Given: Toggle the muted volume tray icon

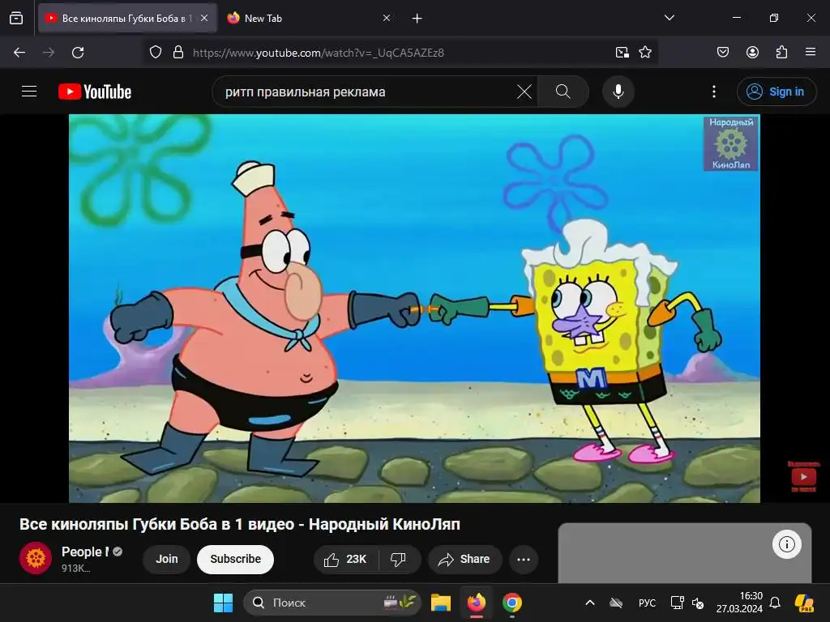Looking at the screenshot, I should click(x=698, y=603).
